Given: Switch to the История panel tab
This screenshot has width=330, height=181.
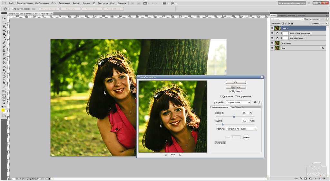Looking at the screenshot, I should 291,15.
